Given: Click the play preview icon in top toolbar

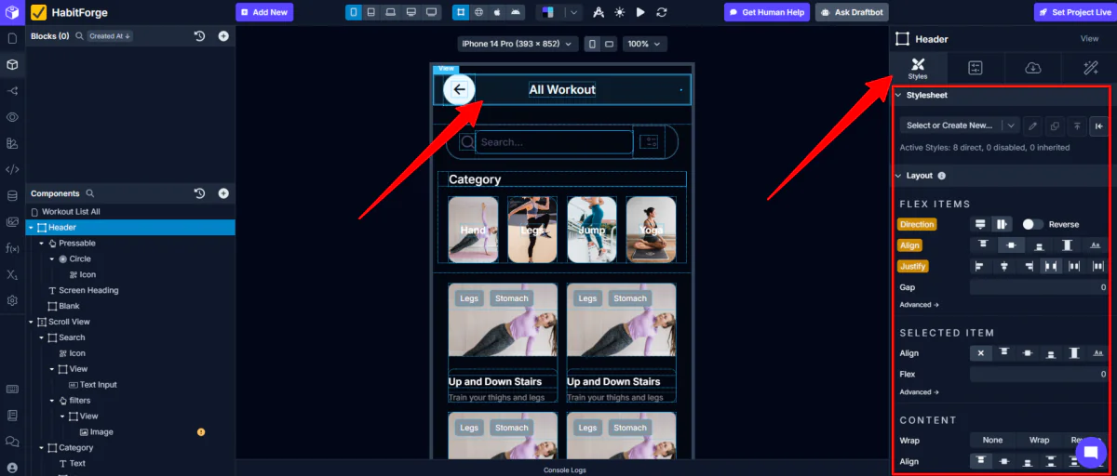Looking at the screenshot, I should coord(640,12).
